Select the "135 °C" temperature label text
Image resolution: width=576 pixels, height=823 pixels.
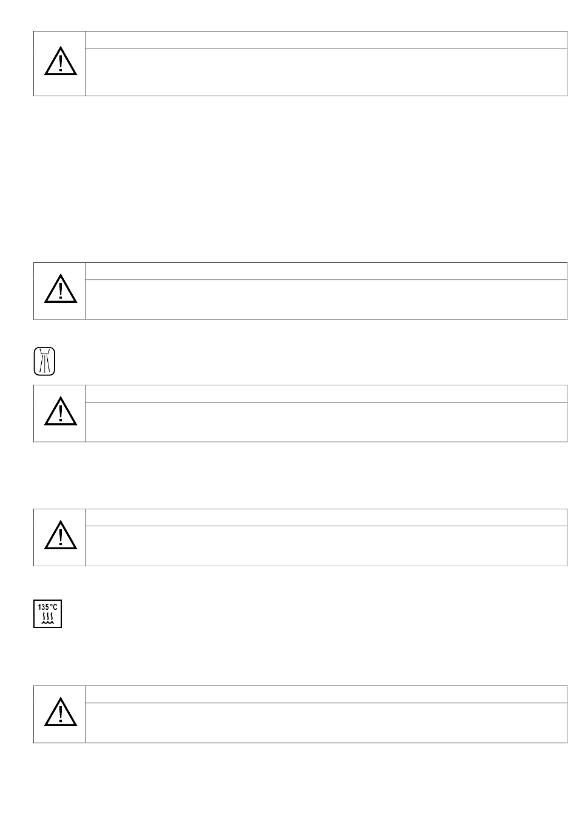click(47, 607)
